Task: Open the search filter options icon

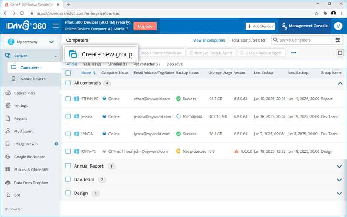Action: coord(338,40)
